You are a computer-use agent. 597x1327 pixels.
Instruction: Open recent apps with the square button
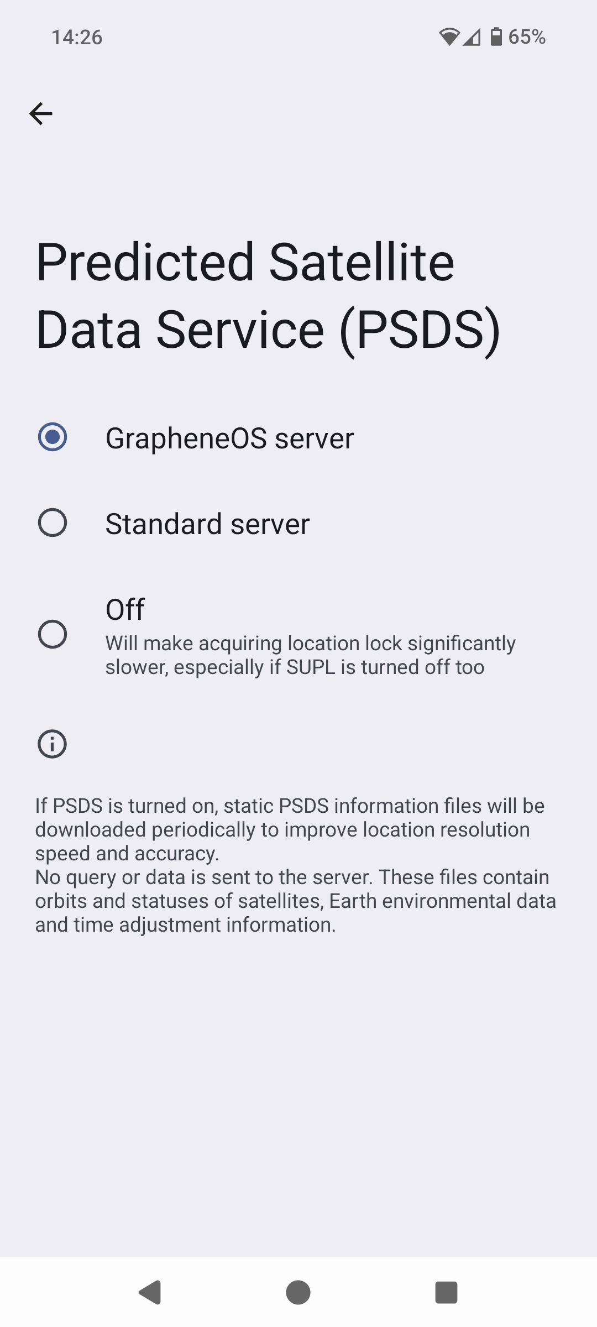point(446,1292)
